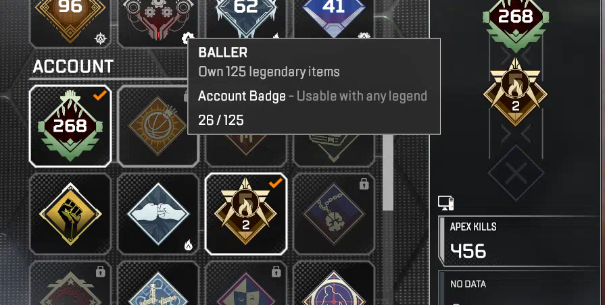Screen dimensions: 605x305
Task: Select the level 96 gold badge
Action: 70,21
